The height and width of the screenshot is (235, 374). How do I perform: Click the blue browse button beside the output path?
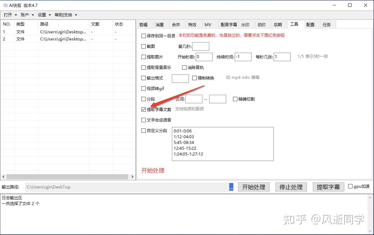point(231,187)
